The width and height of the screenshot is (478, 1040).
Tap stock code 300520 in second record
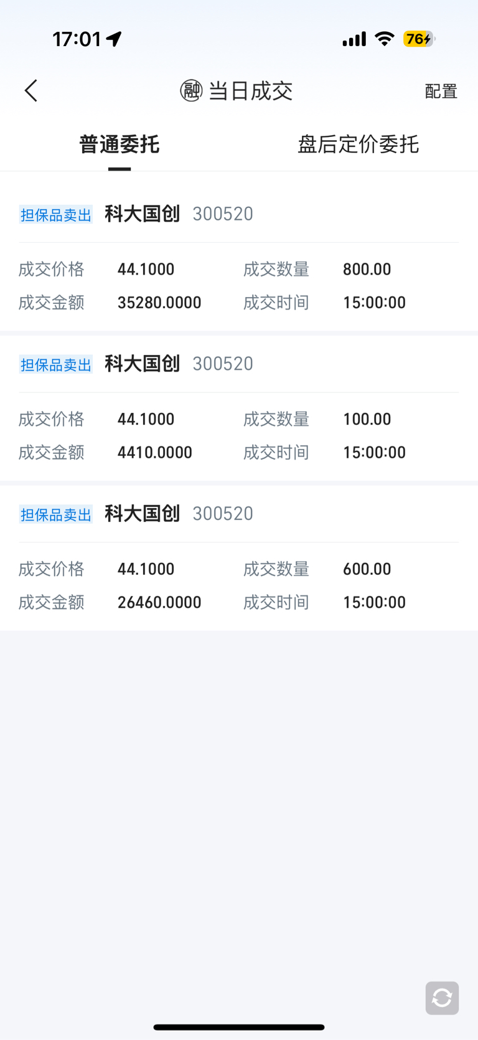point(223,364)
